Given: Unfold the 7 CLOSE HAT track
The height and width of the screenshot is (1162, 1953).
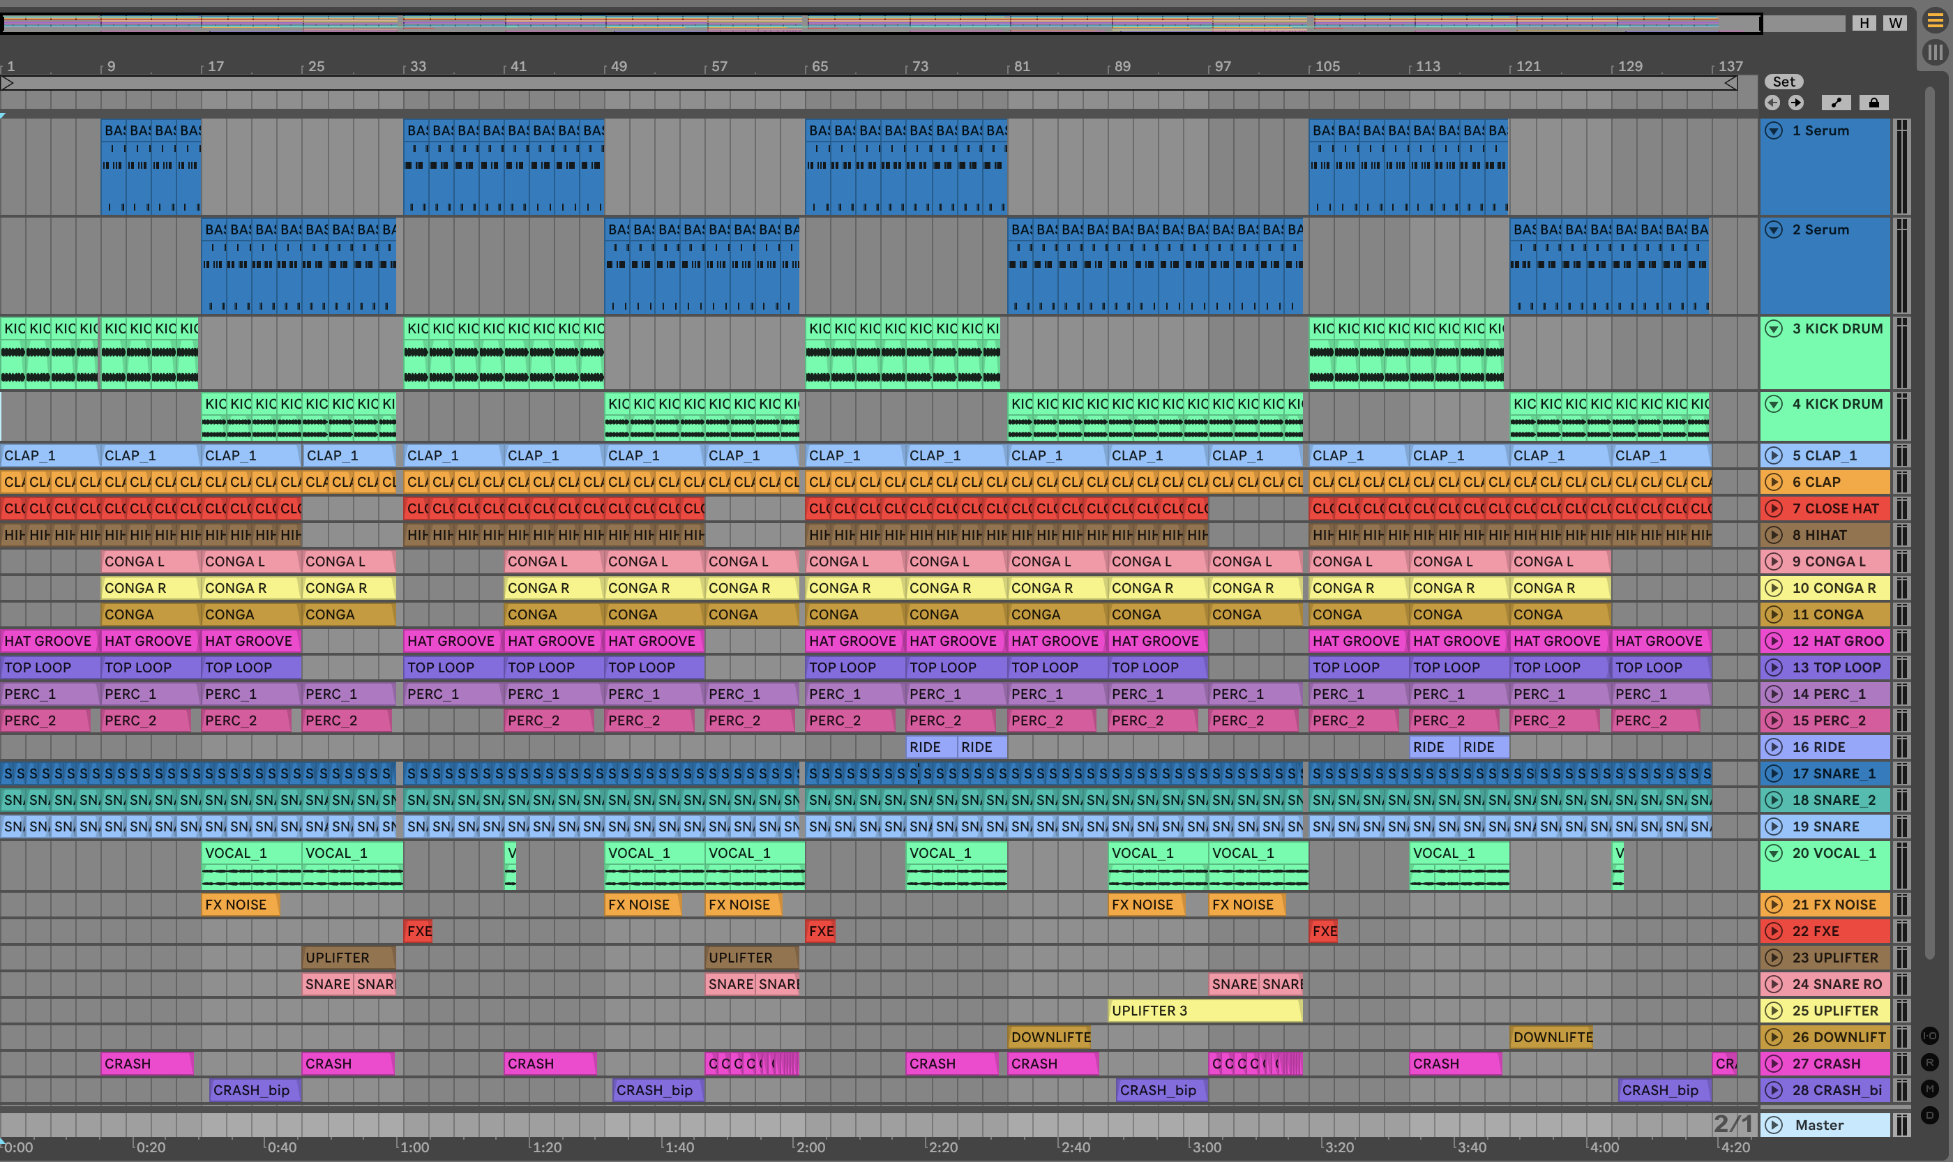Looking at the screenshot, I should pyautogui.click(x=1774, y=509).
